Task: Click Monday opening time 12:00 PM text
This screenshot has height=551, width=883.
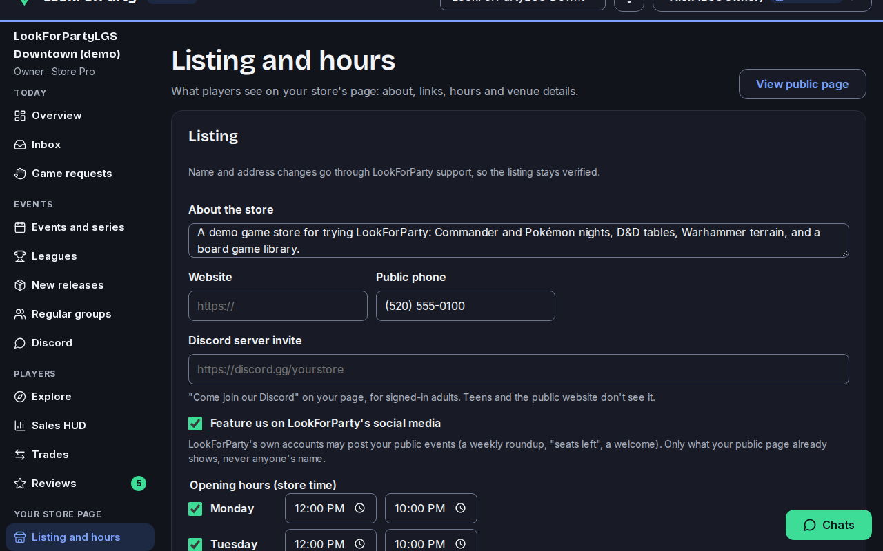Action: coord(319,508)
